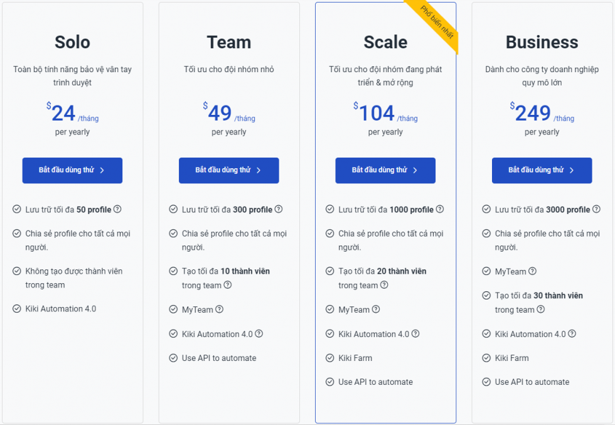Click help icon beside Solo 50 profile
The height and width of the screenshot is (425, 615).
tap(117, 209)
